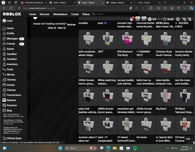Viewport: 195px width, 152px height.
Task: Select the DTB Diamond The Body outfit
Action: (127, 39)
